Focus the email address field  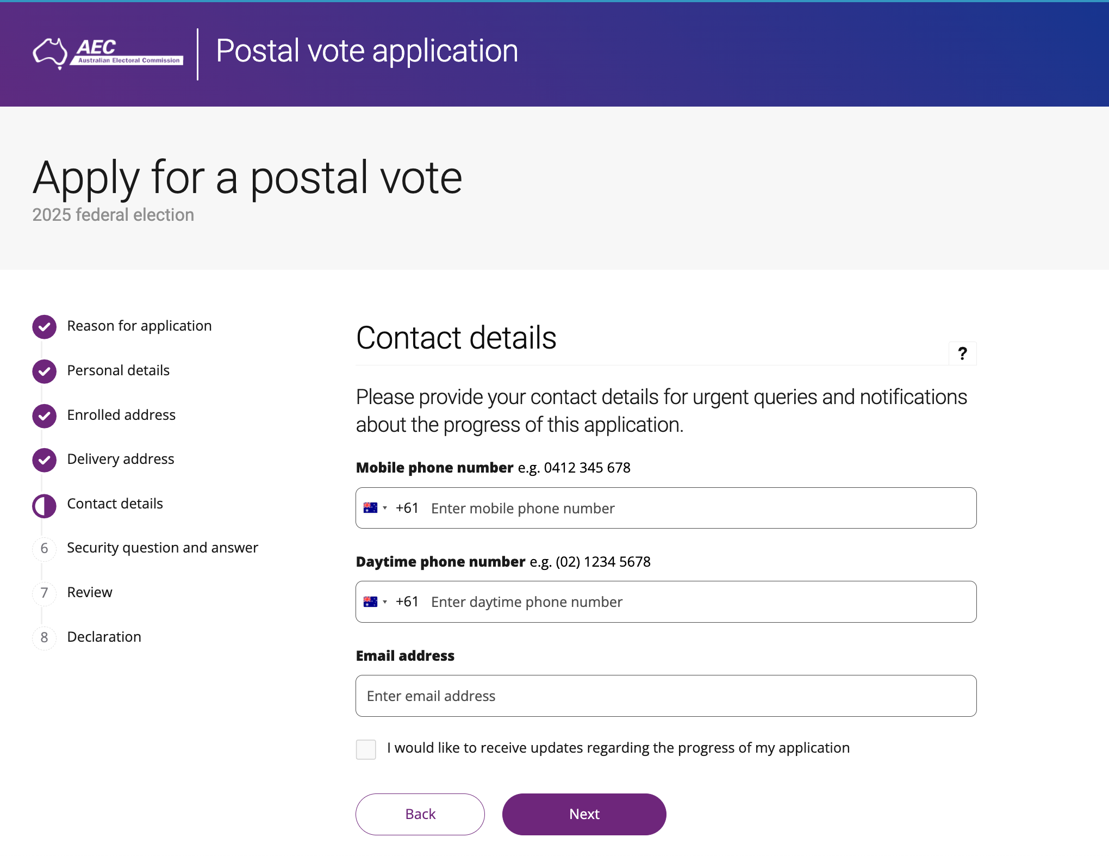click(x=666, y=696)
